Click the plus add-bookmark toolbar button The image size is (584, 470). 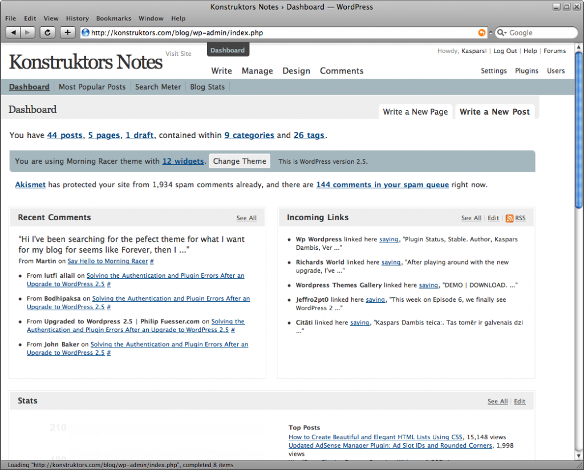point(67,33)
